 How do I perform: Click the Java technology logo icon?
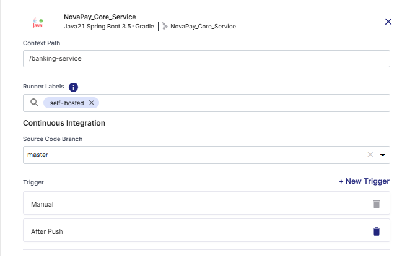(x=38, y=23)
